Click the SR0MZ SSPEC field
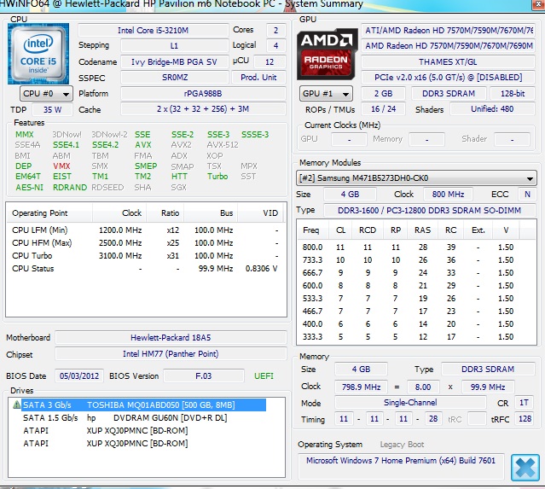 [x=175, y=77]
